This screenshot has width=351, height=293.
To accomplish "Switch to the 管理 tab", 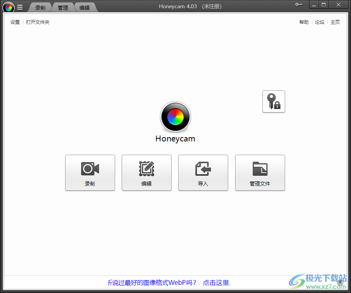I will point(63,8).
